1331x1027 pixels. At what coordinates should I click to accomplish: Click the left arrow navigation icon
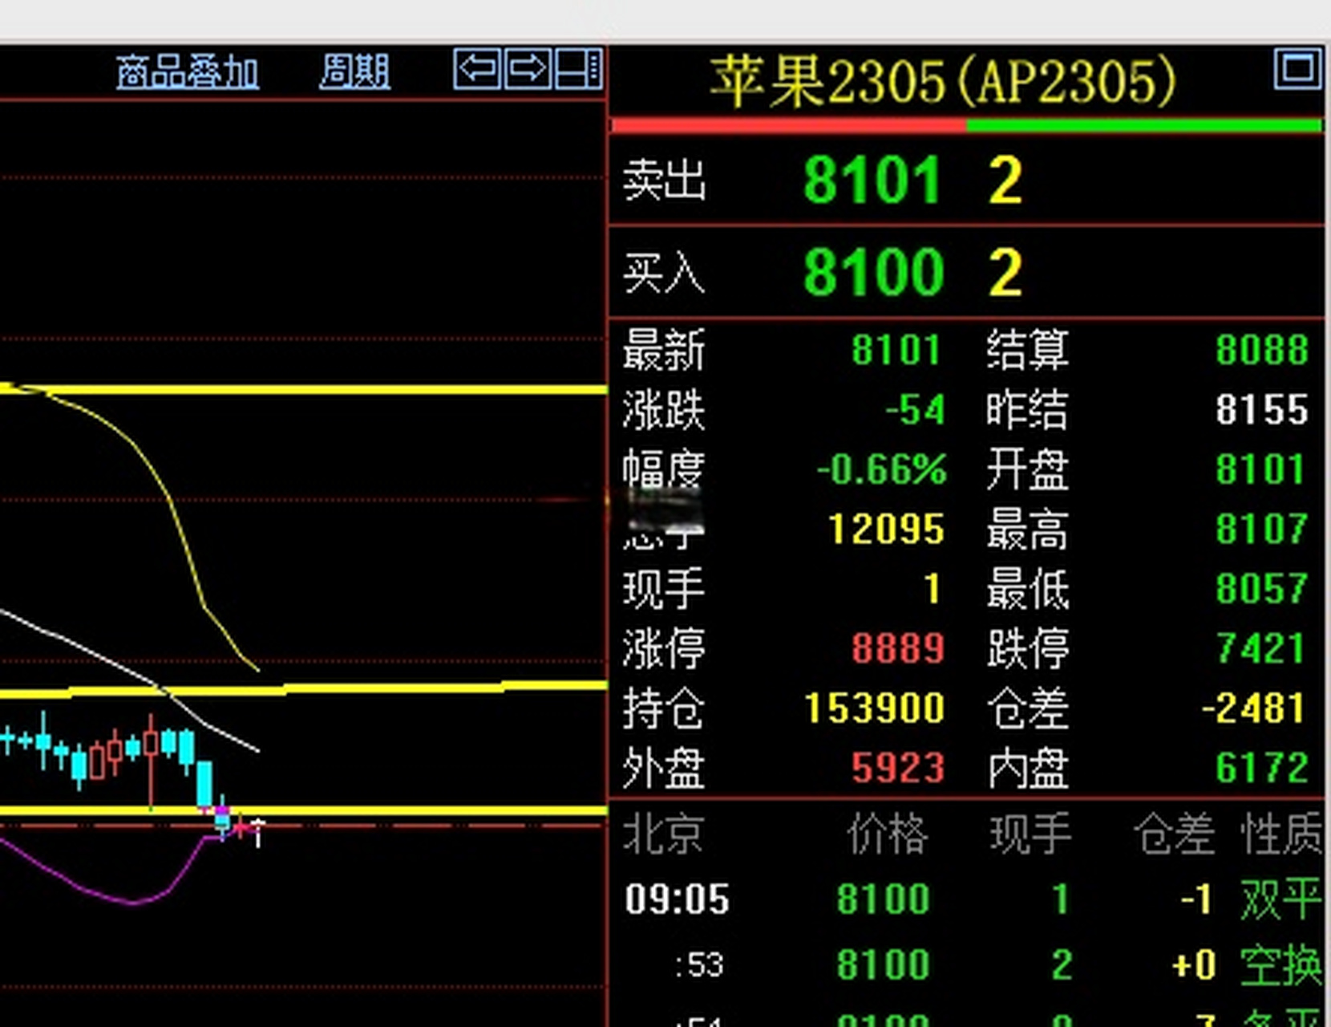coord(479,69)
